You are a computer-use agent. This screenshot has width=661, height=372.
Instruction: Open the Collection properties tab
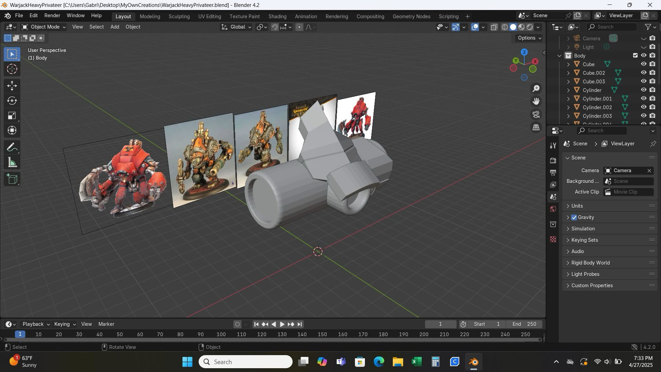point(553,224)
